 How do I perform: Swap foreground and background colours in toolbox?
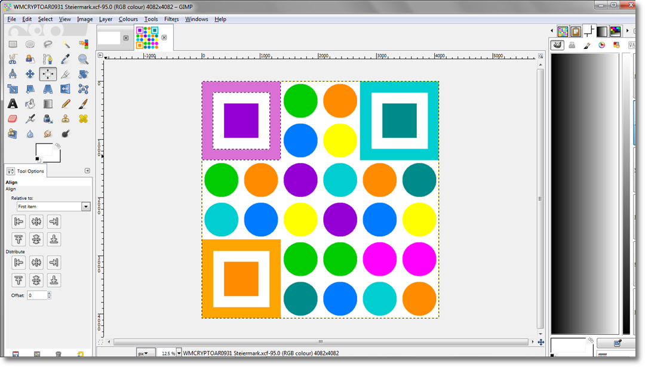coord(57,146)
